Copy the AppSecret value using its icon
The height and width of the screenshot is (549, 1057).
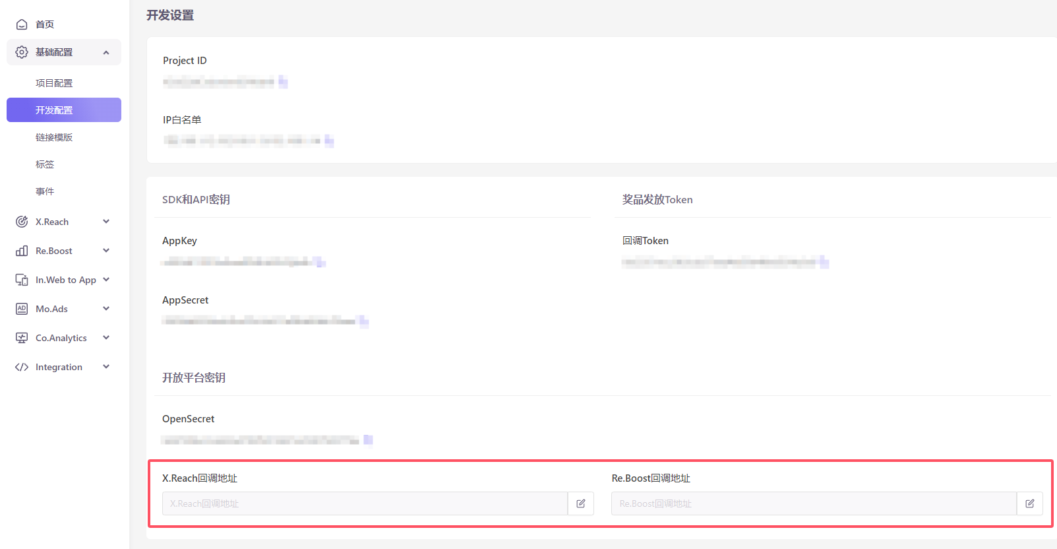coord(363,322)
